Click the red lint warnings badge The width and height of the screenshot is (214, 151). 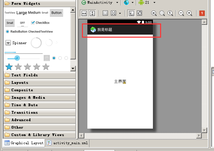click(202, 13)
